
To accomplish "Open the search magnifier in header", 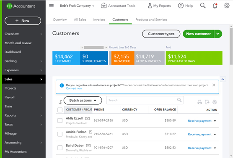I will 203,5.
